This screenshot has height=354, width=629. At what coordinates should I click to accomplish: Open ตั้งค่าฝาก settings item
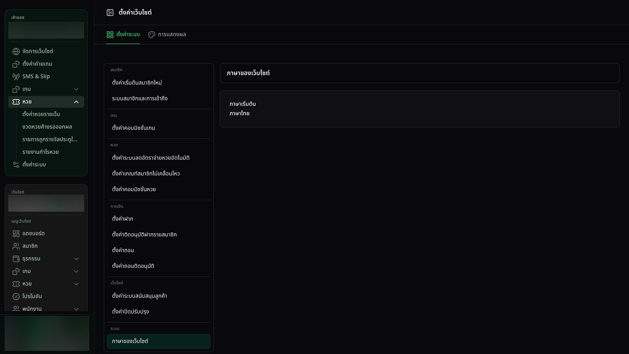(159, 219)
